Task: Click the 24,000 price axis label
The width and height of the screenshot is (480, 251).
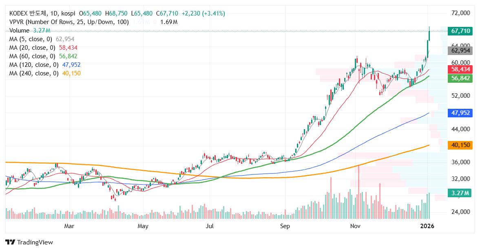Action: [461, 211]
